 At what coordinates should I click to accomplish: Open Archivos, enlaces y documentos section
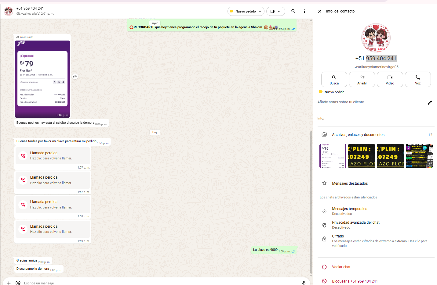358,135
